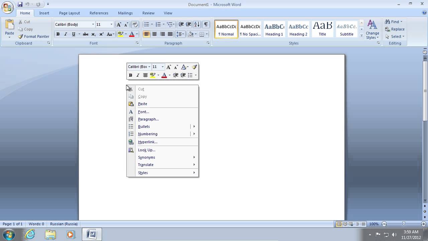
Task: Toggle Center alignment in ribbon
Action: click(154, 34)
